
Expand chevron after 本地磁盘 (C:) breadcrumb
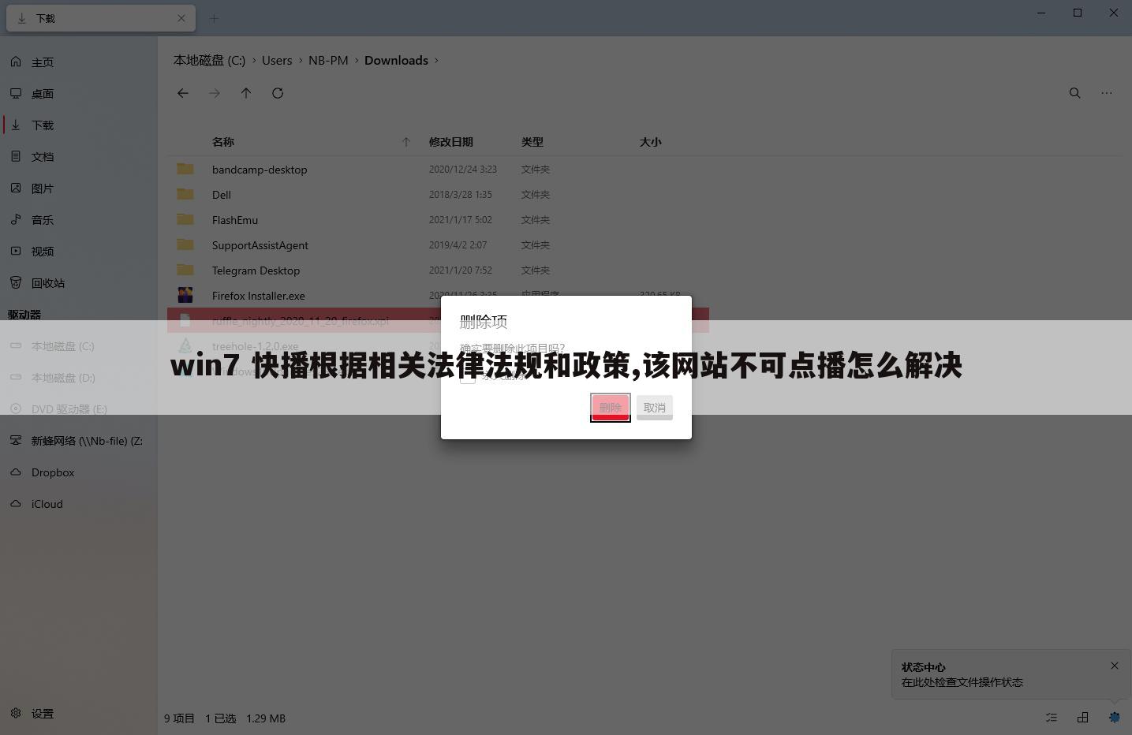click(254, 61)
